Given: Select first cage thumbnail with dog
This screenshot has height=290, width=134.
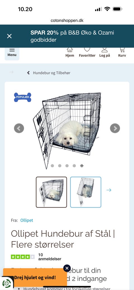Looking at the screenshot, I should point(51,192).
